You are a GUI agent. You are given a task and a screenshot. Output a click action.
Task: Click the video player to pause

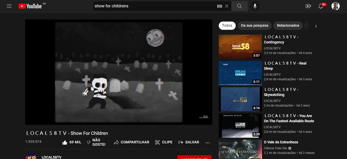[x=119, y=72]
